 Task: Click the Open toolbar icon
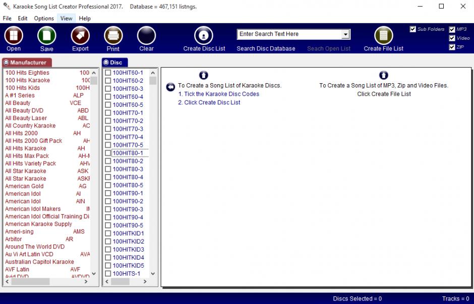coord(14,35)
